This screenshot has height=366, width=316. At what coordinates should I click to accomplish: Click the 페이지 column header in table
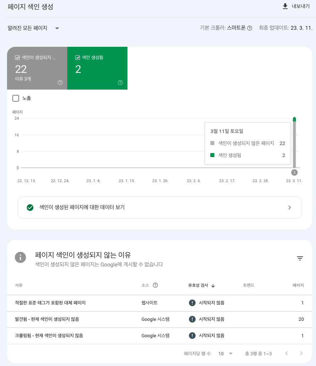[x=298, y=285]
